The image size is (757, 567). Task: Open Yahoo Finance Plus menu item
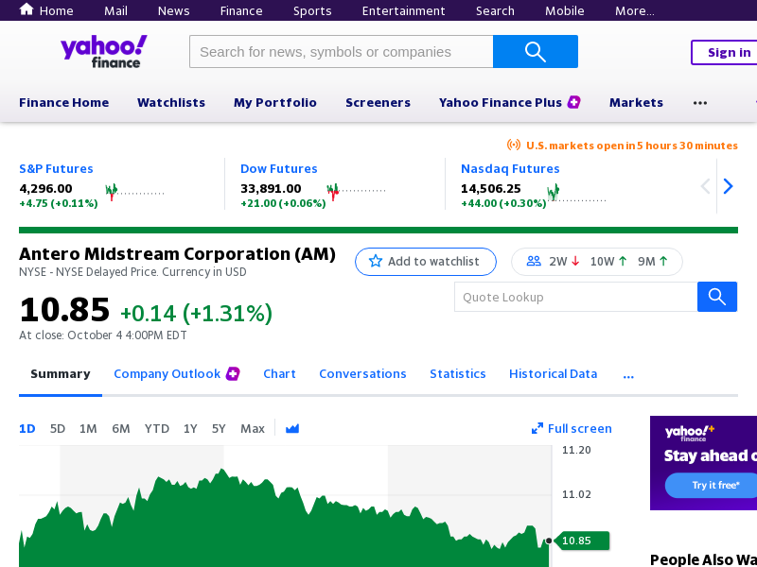501,103
